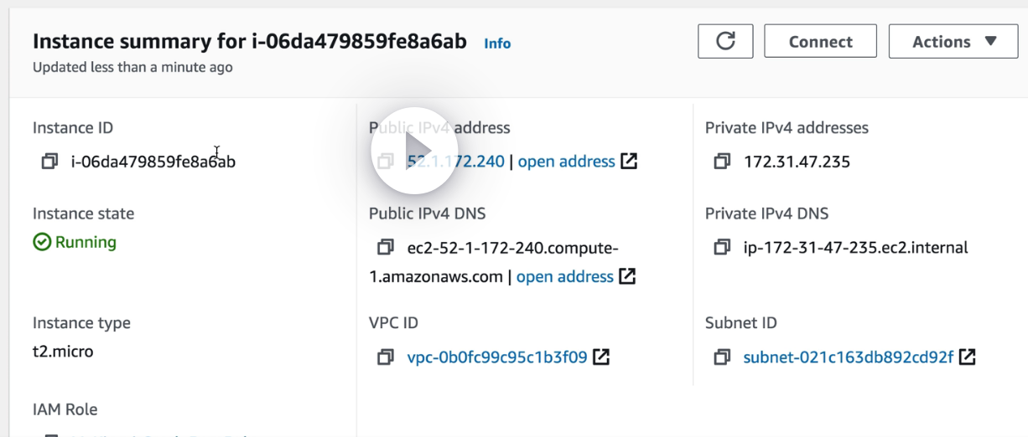The height and width of the screenshot is (437, 1028).
Task: Copy the Public IPv4 DNS value
Action: (x=385, y=248)
